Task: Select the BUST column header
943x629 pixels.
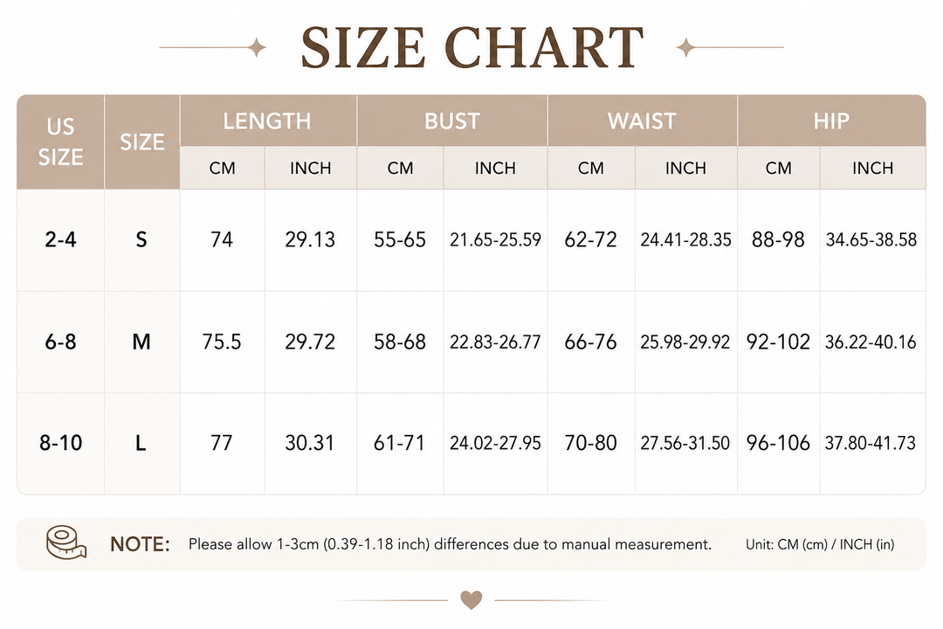Action: (452, 121)
